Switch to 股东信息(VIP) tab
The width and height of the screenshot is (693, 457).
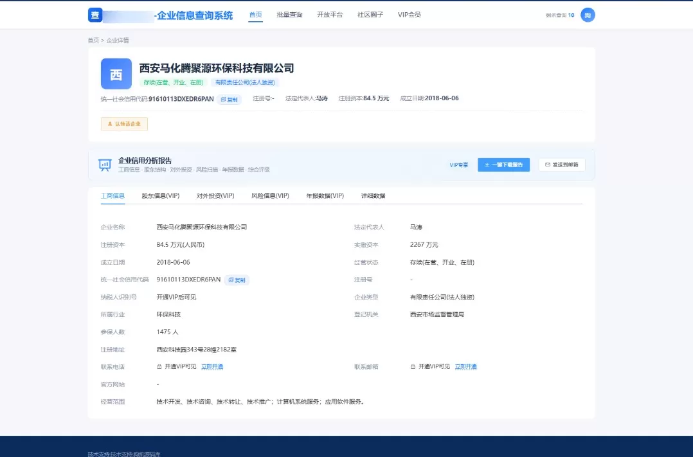coord(161,196)
